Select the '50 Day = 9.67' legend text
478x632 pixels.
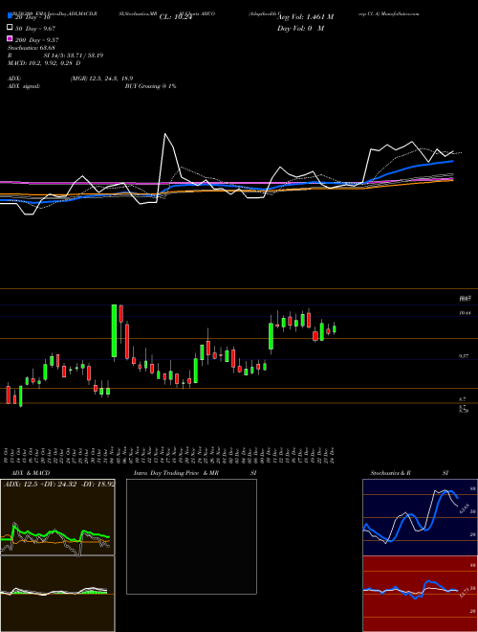click(35, 28)
